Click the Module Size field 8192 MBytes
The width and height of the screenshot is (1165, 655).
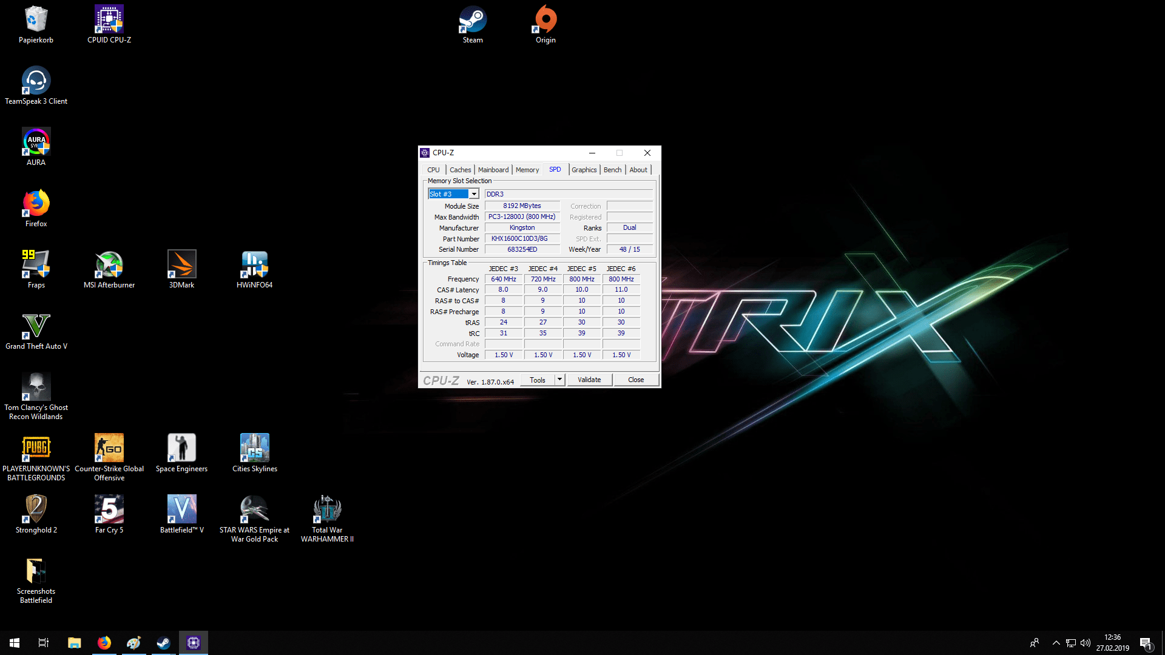click(x=522, y=206)
